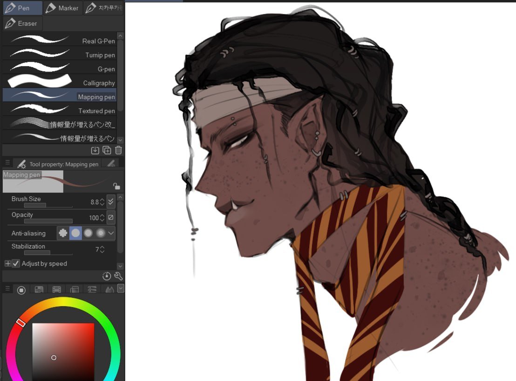
Task: Toggle the Adjust by speed checkbox
Action: click(x=16, y=263)
